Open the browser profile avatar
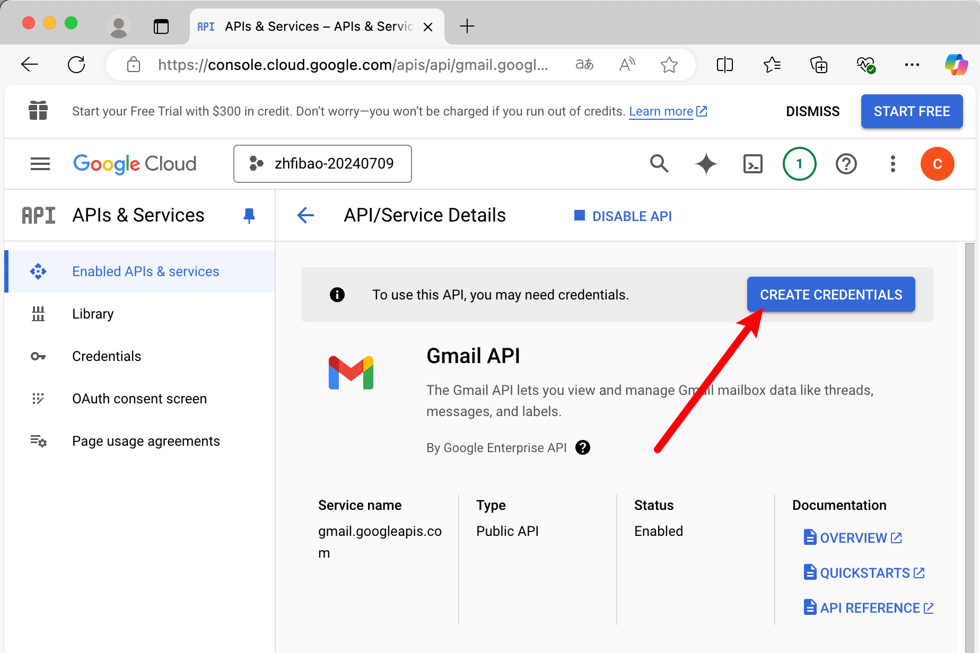The width and height of the screenshot is (980, 653). 119,26
